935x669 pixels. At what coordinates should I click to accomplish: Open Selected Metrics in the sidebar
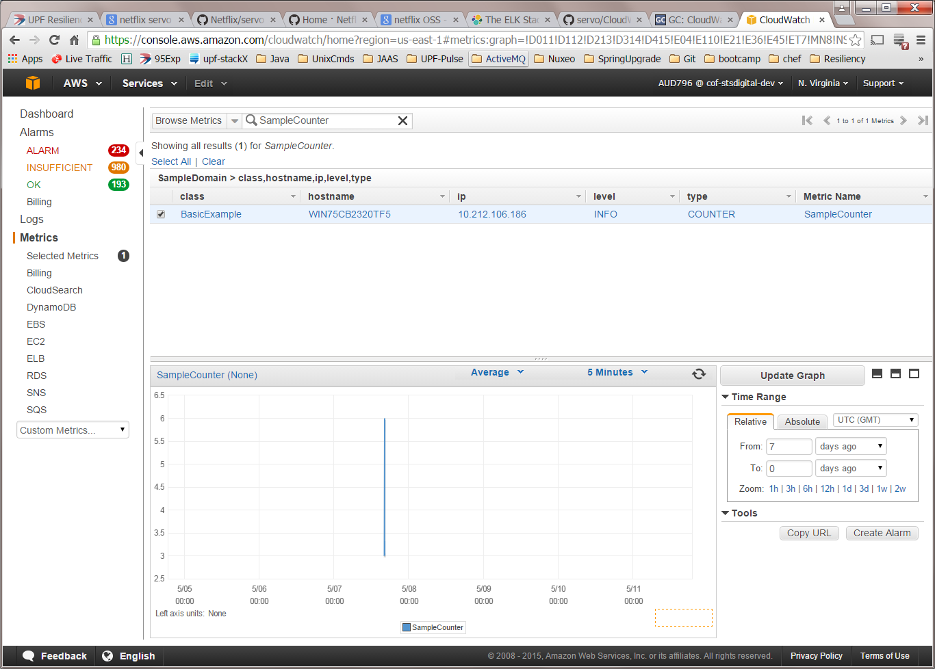click(x=62, y=256)
